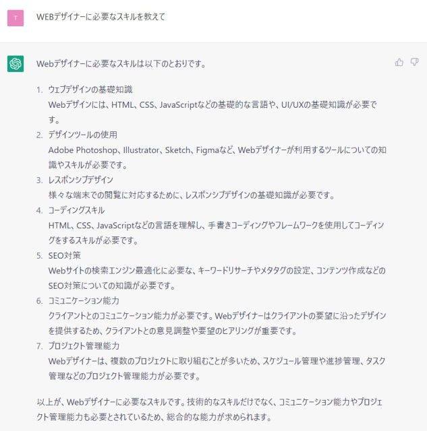This screenshot has width=427, height=431.
Task: Click the line starting with Adobe Photoshop
Action: [217, 150]
